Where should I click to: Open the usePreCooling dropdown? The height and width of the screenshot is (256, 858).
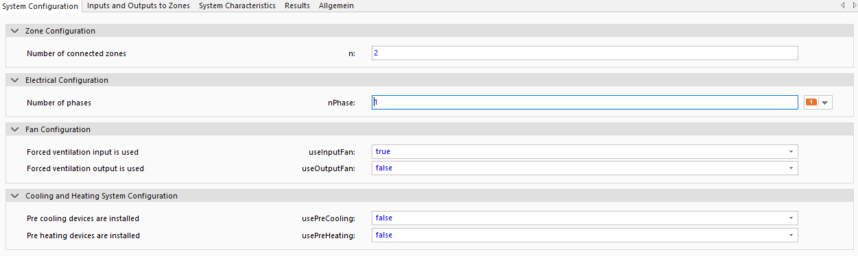point(585,218)
